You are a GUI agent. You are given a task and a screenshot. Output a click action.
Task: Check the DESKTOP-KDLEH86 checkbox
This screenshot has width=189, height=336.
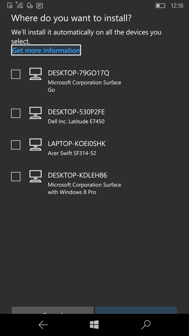tap(16, 176)
